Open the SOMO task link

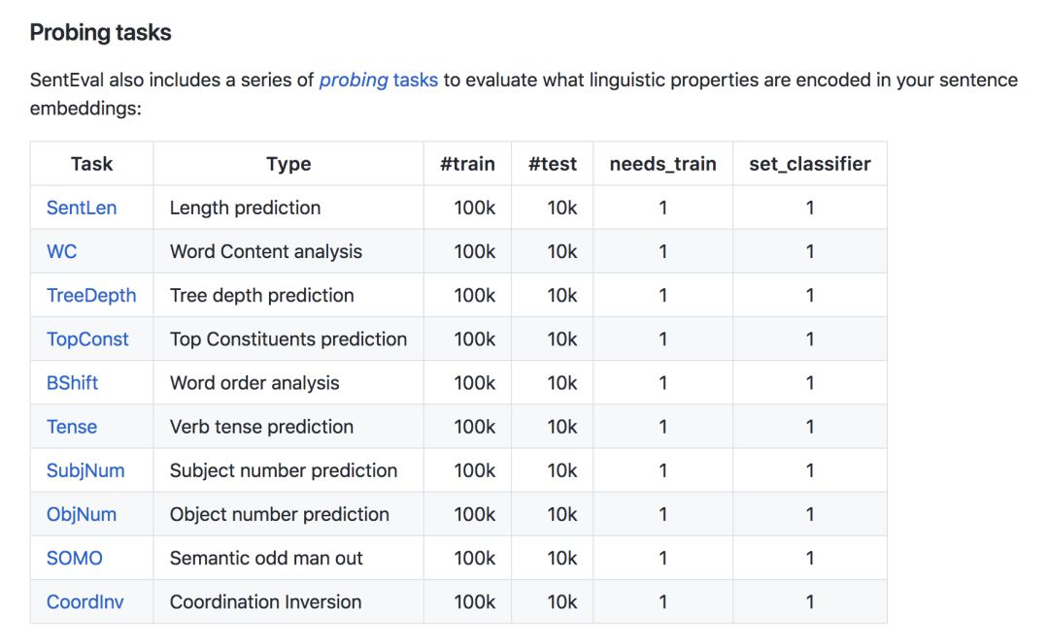74,558
